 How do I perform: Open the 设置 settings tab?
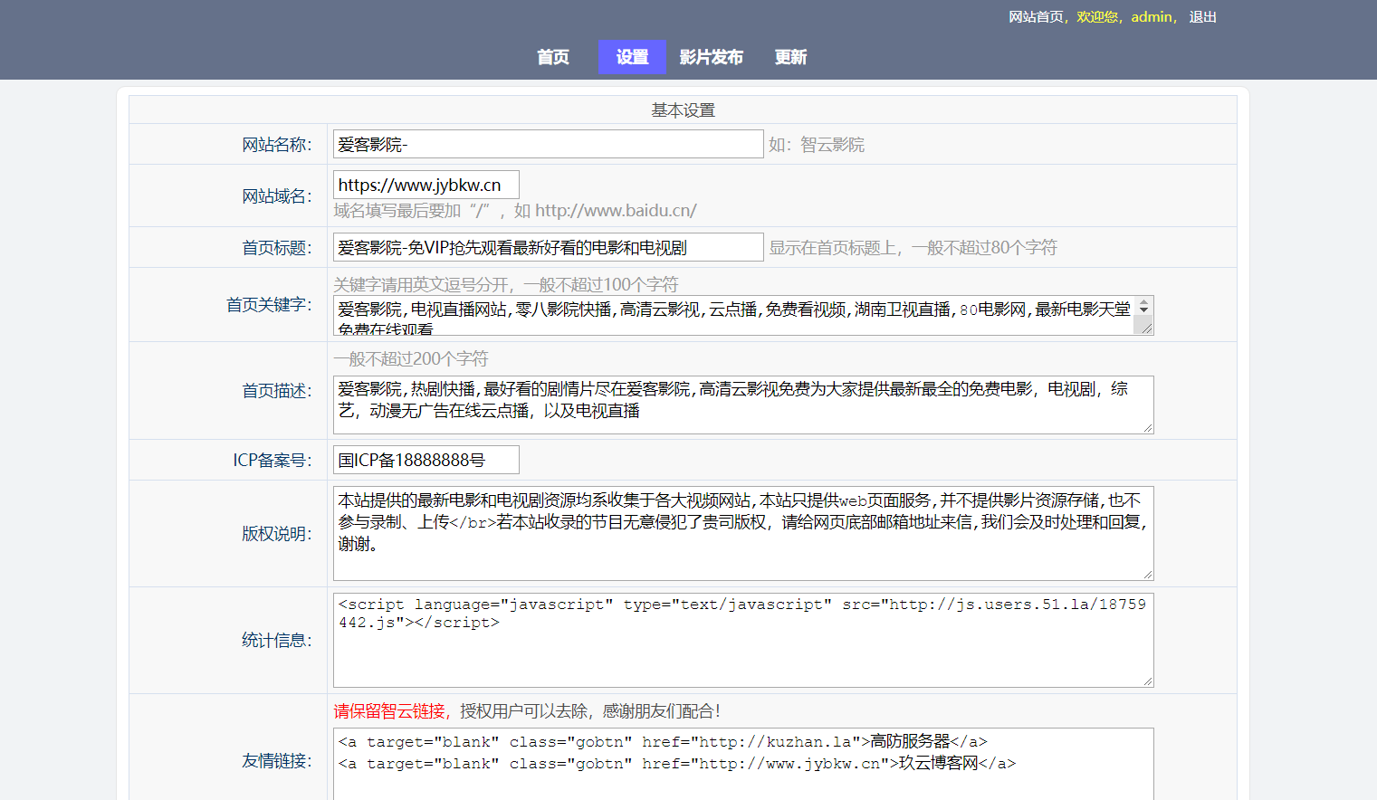click(x=631, y=56)
